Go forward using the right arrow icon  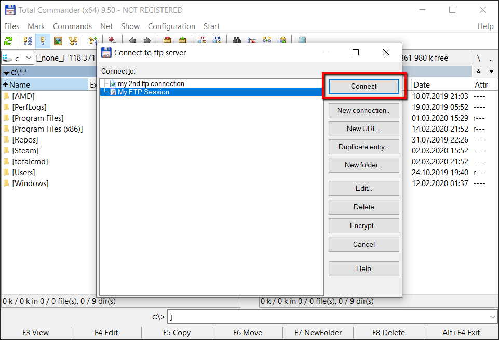click(147, 40)
